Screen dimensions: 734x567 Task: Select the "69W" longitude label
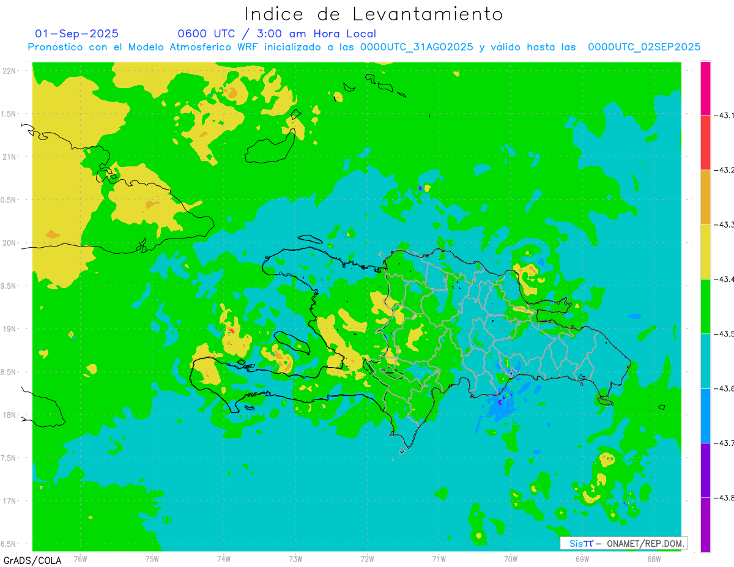(582, 558)
